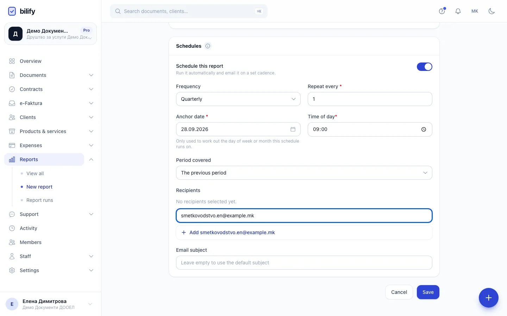This screenshot has height=316, width=507.
Task: Switch to dark mode moon icon
Action: [492, 11]
